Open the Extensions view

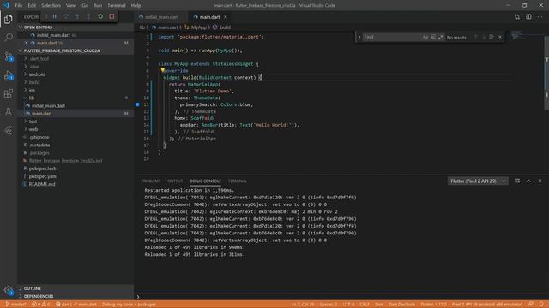coord(9,93)
